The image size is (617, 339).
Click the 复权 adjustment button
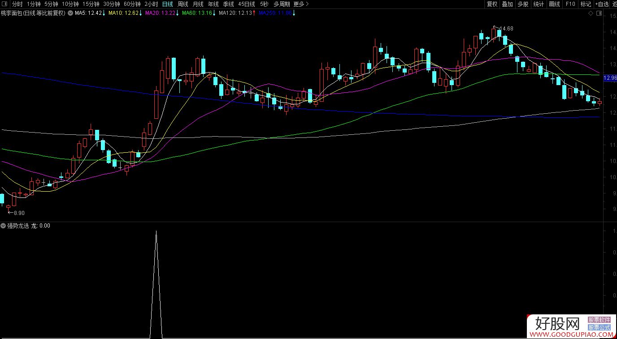[492, 4]
